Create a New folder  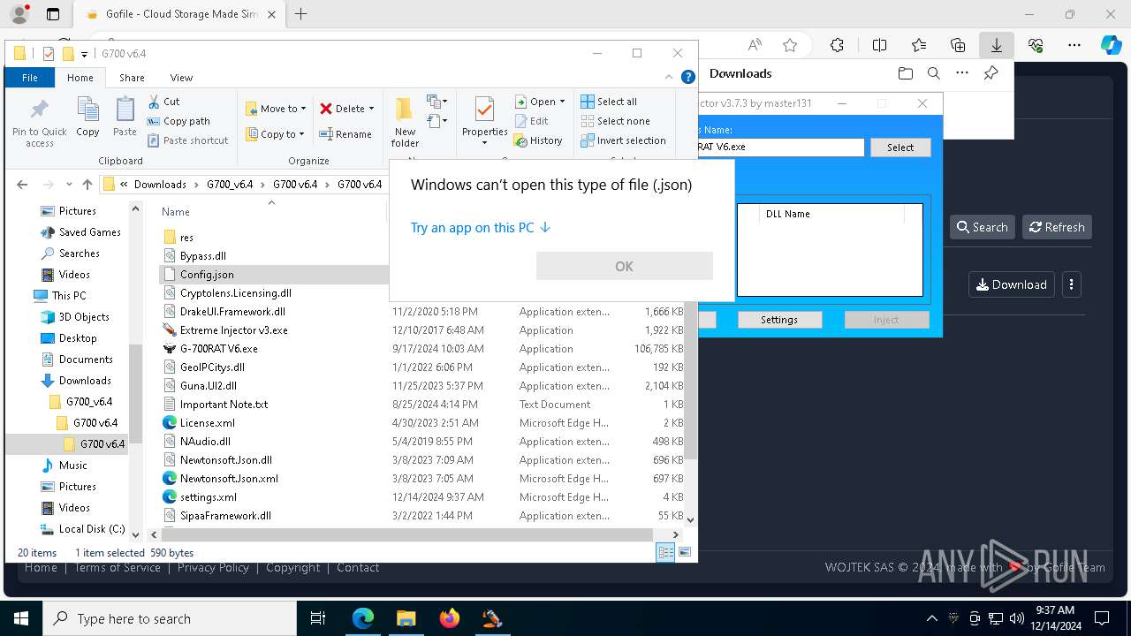point(405,122)
